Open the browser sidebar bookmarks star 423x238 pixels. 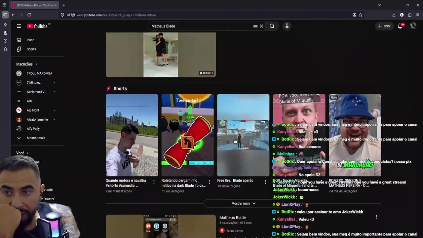click(5, 49)
